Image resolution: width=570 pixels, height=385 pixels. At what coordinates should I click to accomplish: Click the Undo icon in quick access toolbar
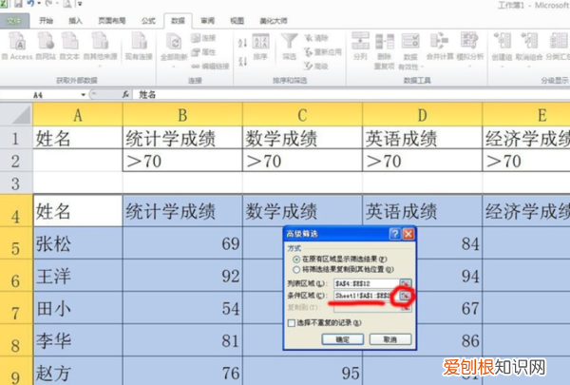31,4
